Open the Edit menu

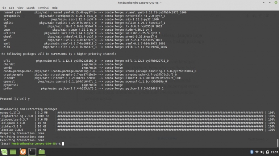(x=12, y=8)
